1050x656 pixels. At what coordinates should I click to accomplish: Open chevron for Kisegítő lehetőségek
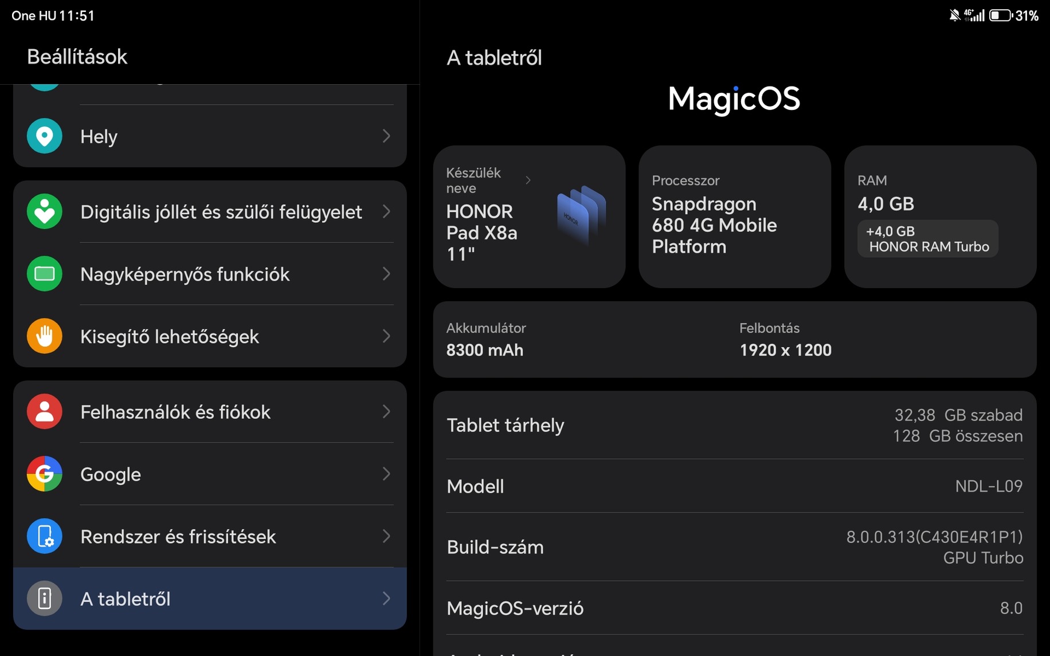[x=386, y=336]
